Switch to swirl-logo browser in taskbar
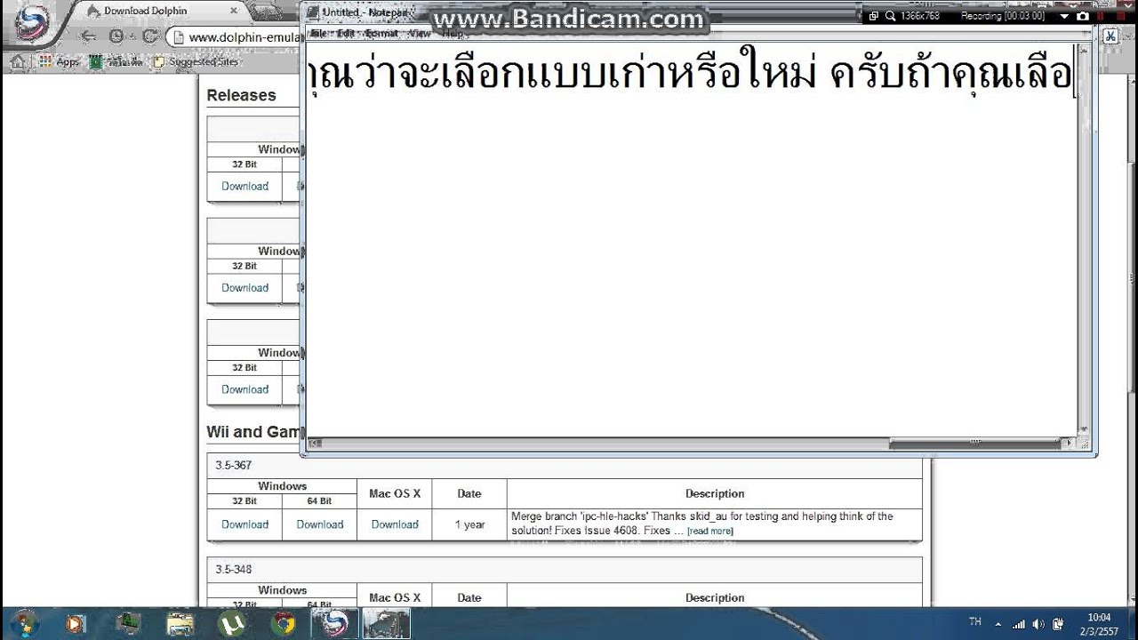The width and height of the screenshot is (1138, 640). click(335, 623)
